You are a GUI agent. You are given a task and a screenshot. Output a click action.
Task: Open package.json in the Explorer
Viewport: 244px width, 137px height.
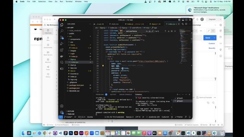tap(75, 88)
